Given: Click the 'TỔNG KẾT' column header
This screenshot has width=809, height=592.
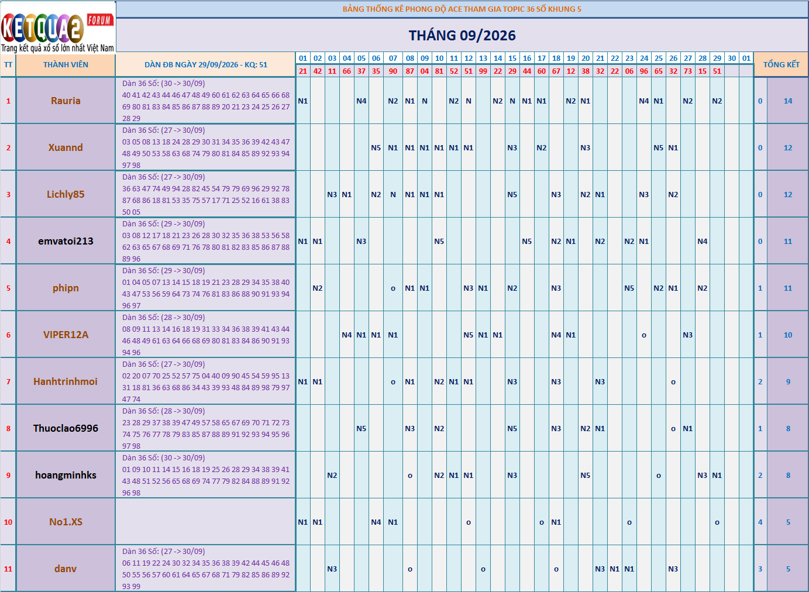Looking at the screenshot, I should (781, 65).
